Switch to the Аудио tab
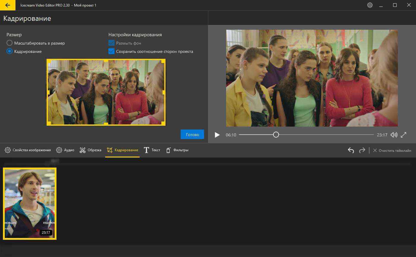Screen dimensions: 416x257 coord(65,150)
